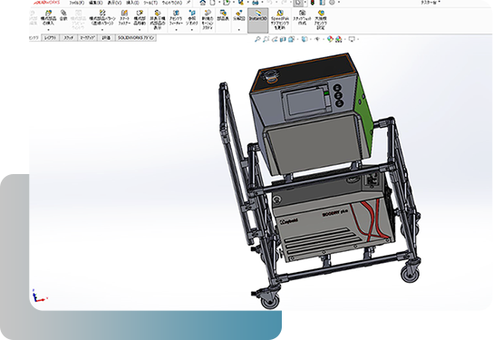The image size is (493, 340).
Task: Click the Home icon in the quick access bar
Action: [203, 3]
